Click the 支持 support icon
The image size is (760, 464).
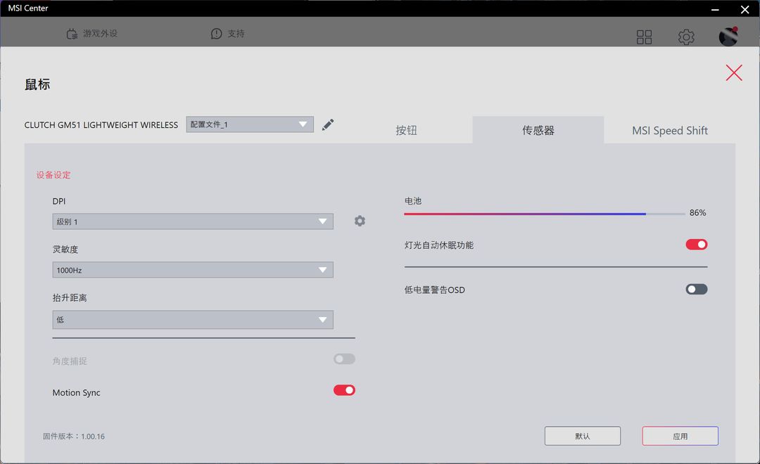[x=216, y=34]
